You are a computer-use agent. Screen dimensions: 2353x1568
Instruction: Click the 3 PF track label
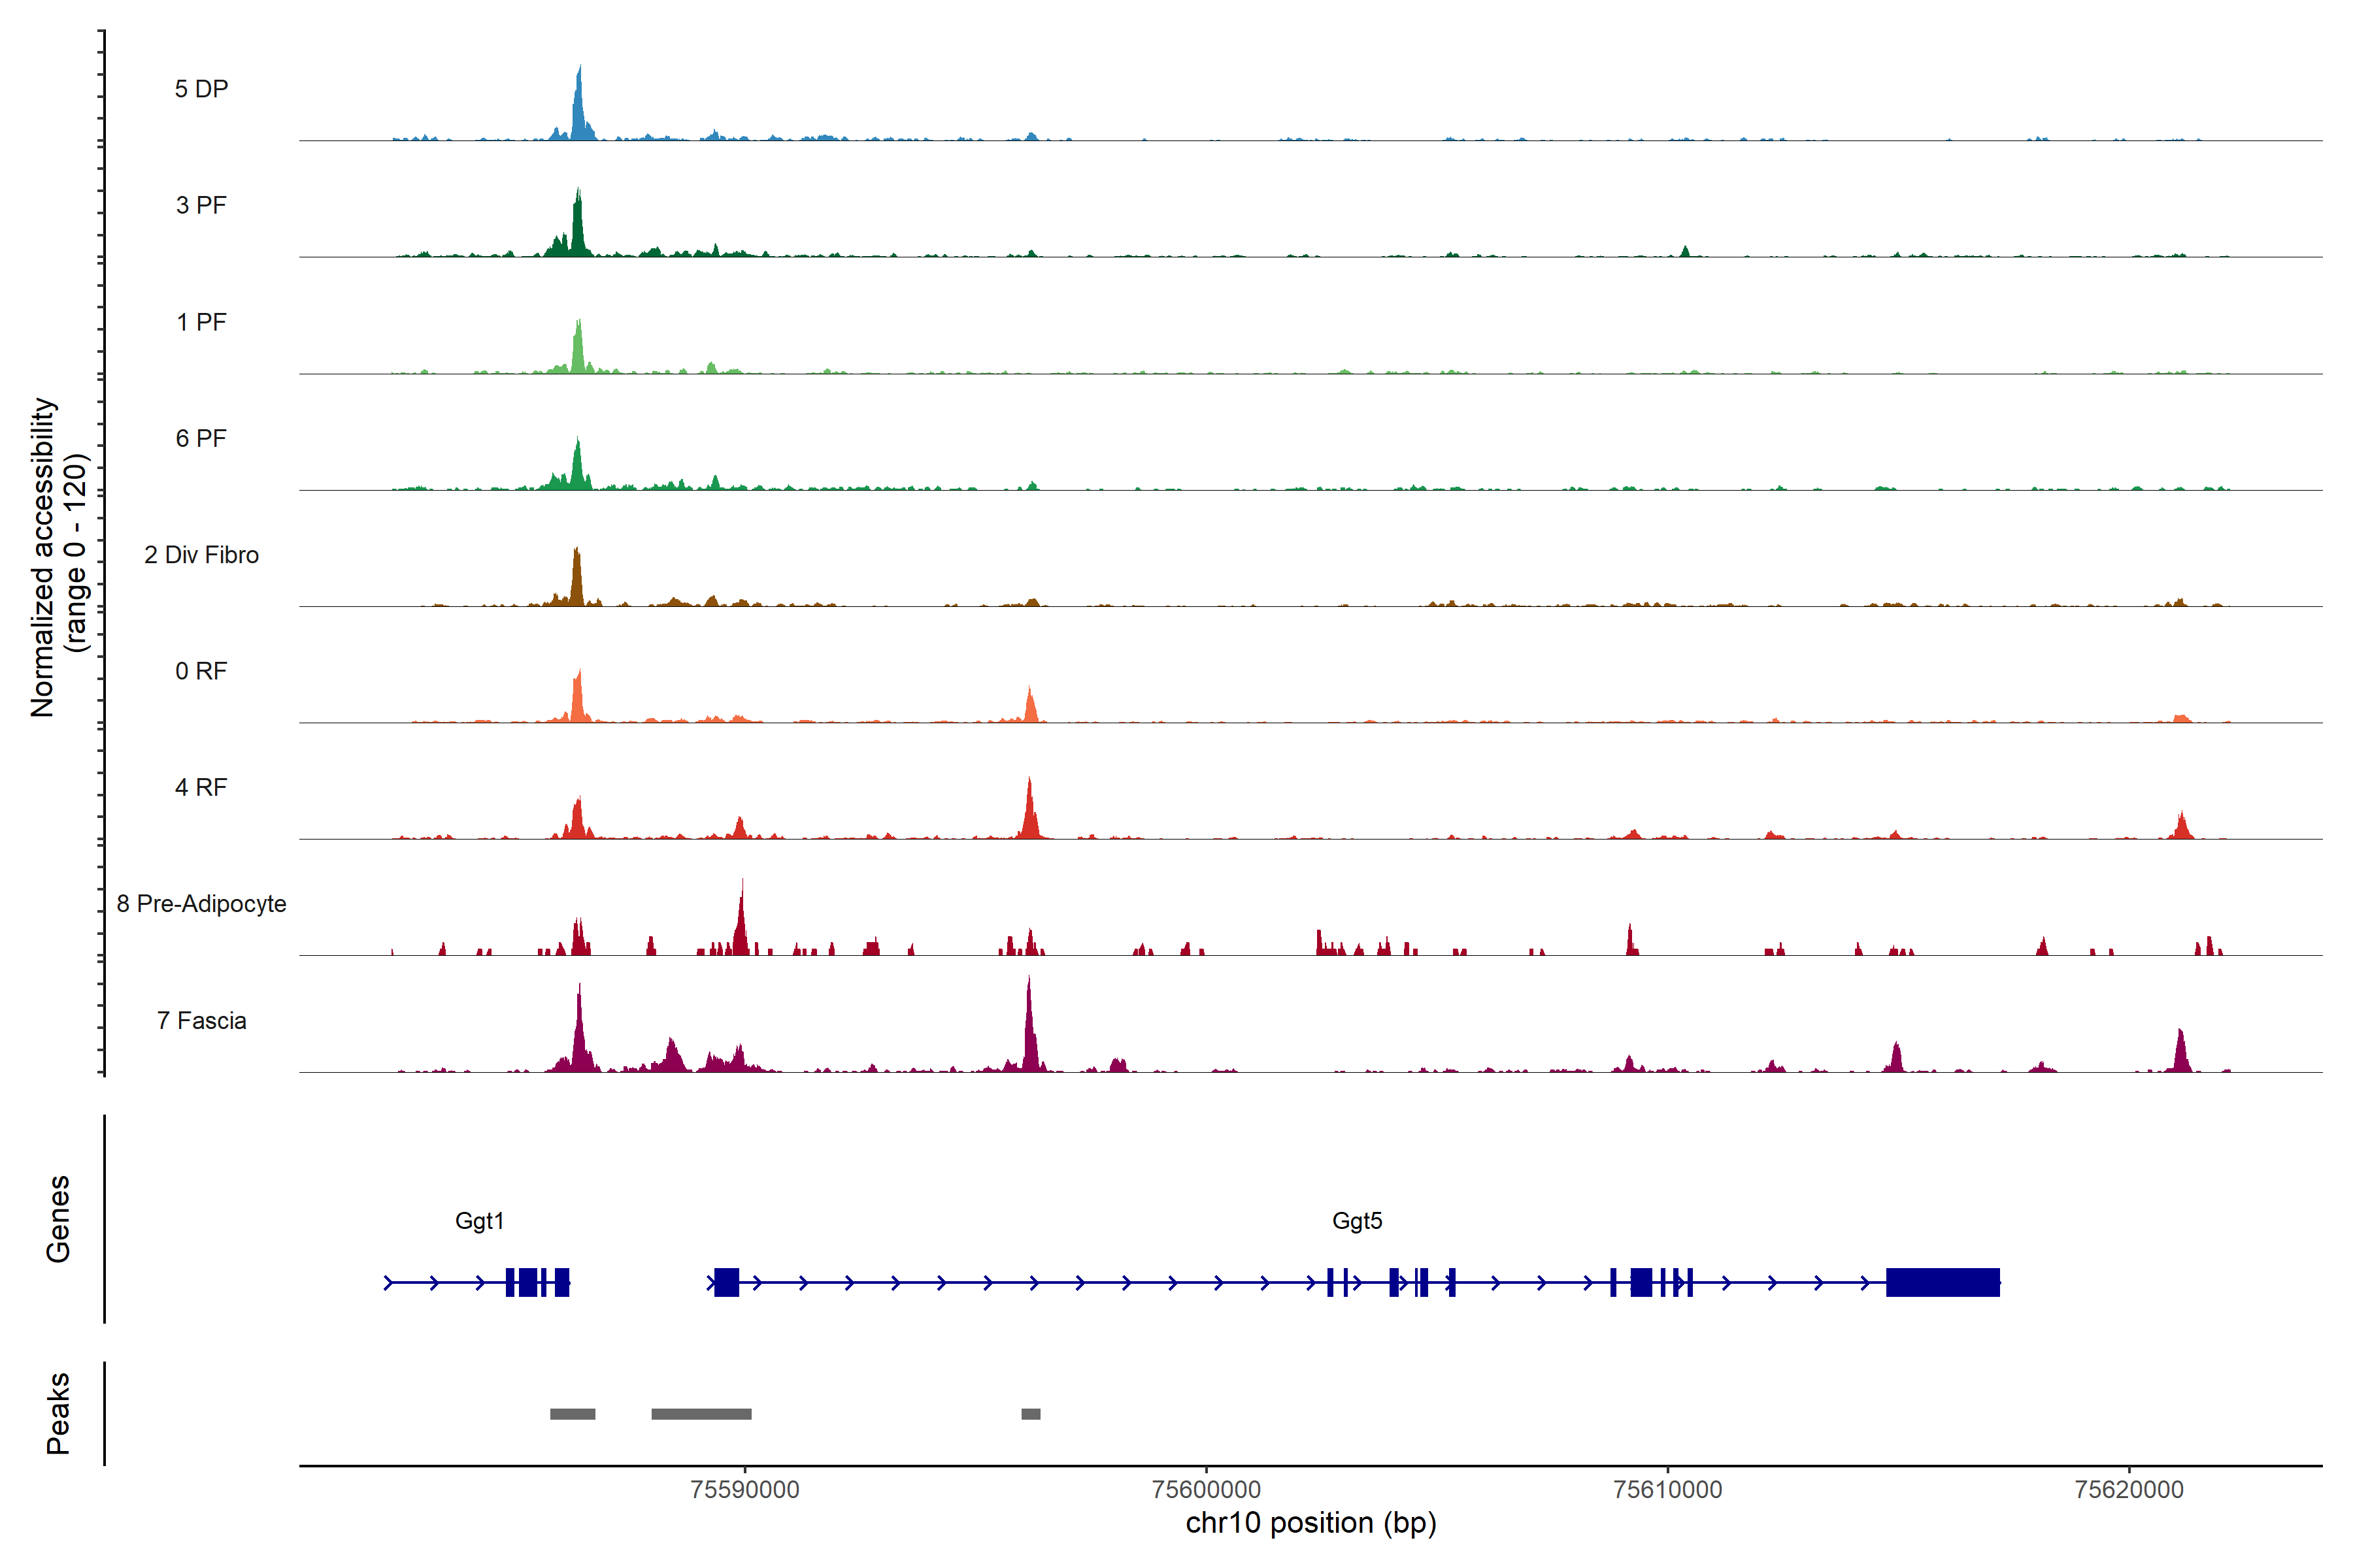click(201, 205)
